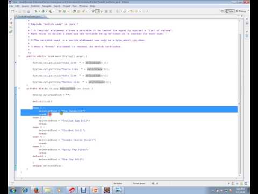Open the Windows Start button
258x194 pixels.
click(x=13, y=190)
